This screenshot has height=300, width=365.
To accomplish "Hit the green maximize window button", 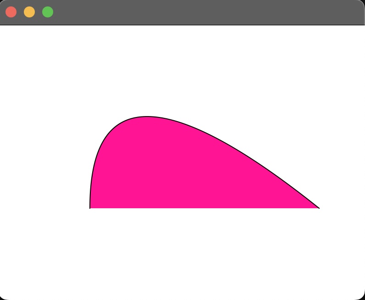I will (x=48, y=12).
